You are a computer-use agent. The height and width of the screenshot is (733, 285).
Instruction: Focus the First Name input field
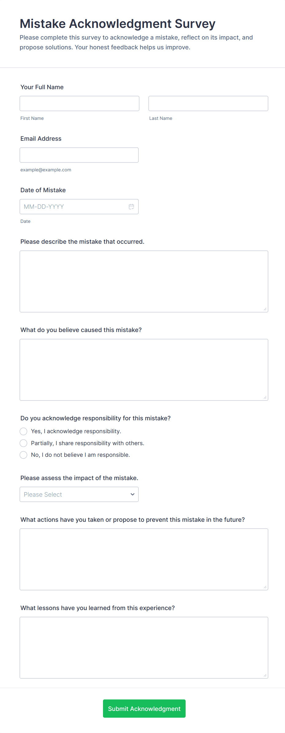tap(79, 103)
